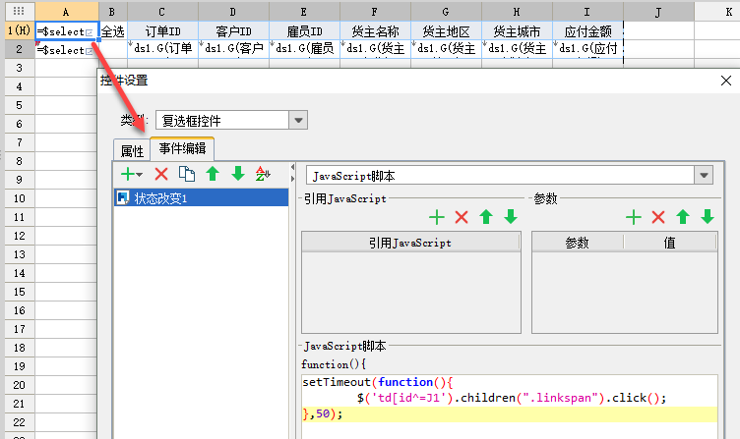Add a new parameter row
The width and height of the screenshot is (740, 439).
click(634, 217)
